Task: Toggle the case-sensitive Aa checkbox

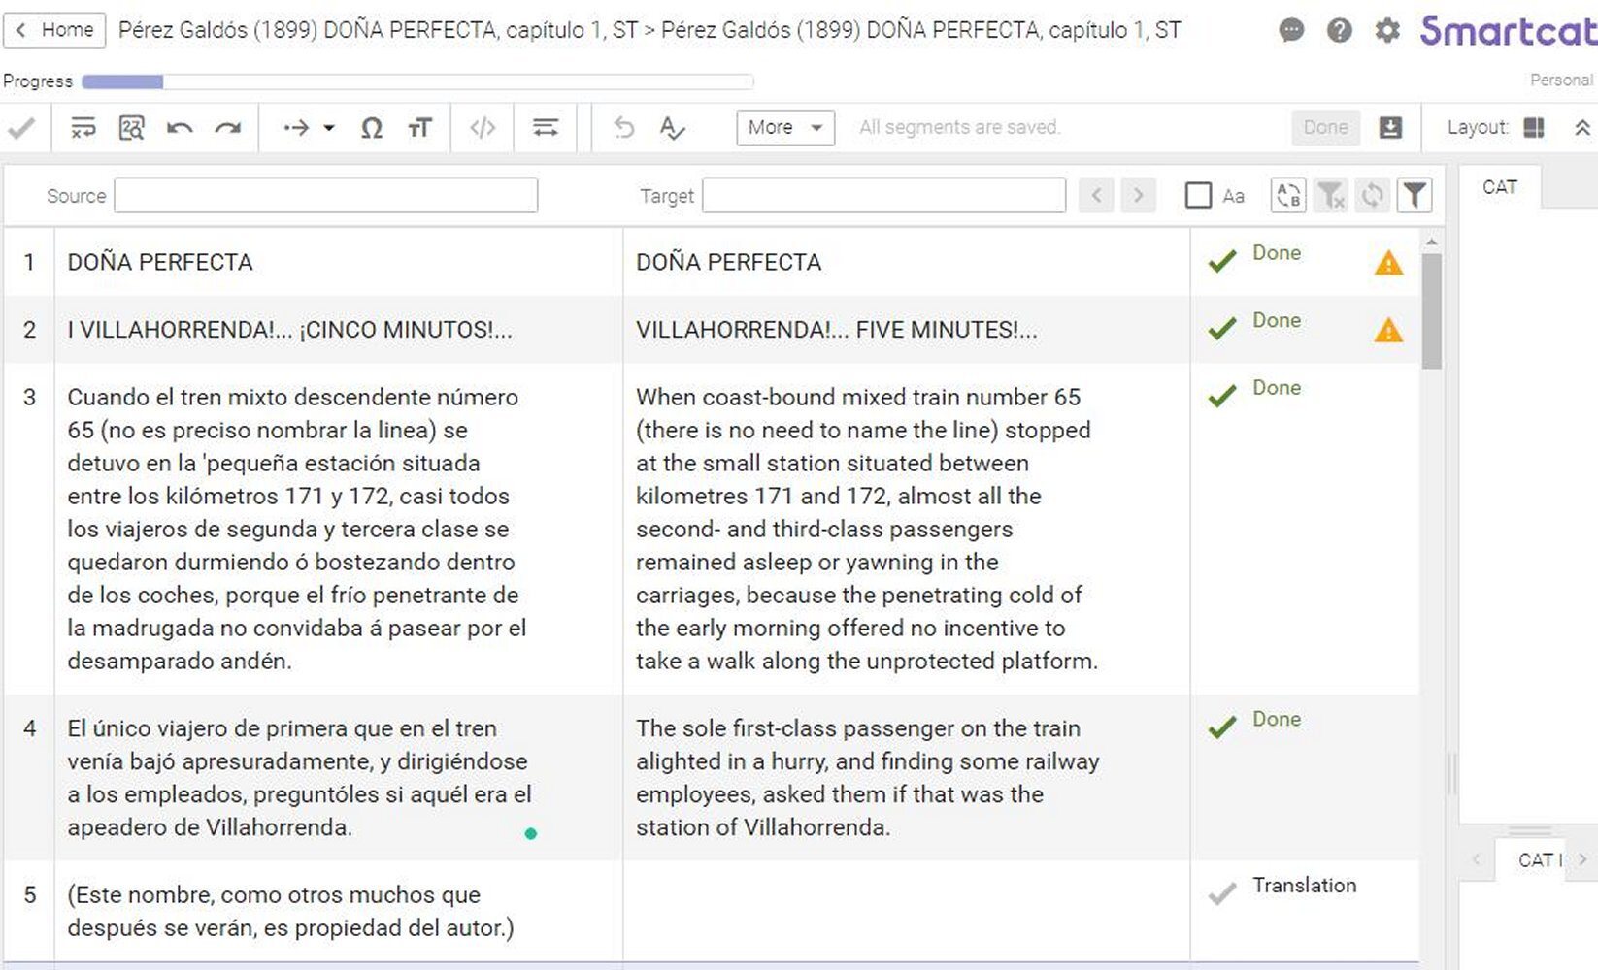Action: pos(1198,196)
